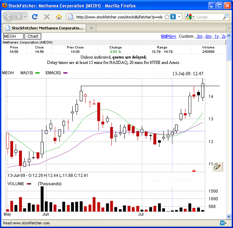Click 'Methanex Corporation (MEOH)' heading text
Image resolution: width=233 pixels, height=228 pixels.
(x=28, y=42)
